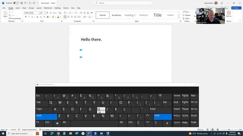Toggle bold formatting in Word ribbon
This screenshot has height=136, width=243.
pyautogui.click(x=26, y=17)
